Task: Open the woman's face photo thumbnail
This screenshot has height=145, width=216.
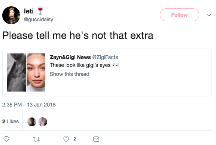Action: click(36, 72)
